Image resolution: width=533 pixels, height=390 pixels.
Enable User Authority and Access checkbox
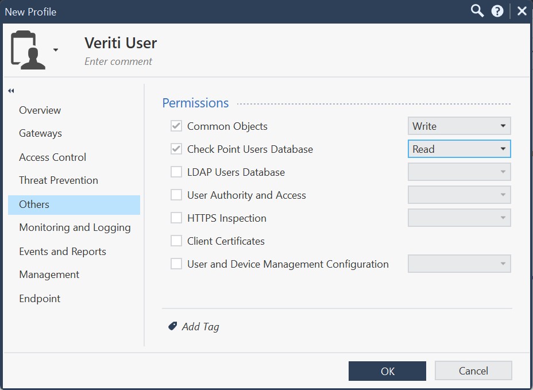click(x=176, y=195)
